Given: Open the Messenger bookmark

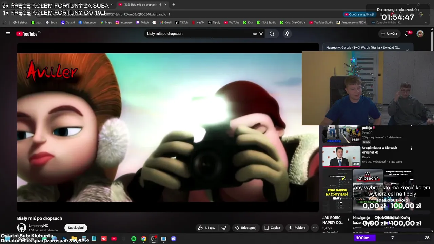Looking at the screenshot, I should click(x=87, y=22).
